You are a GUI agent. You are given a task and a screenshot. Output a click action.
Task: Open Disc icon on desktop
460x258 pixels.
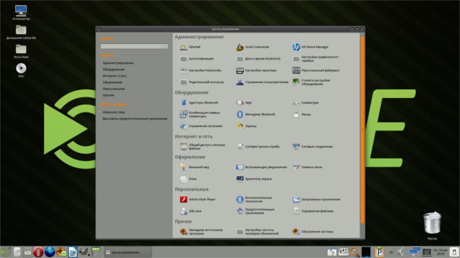coord(21,70)
